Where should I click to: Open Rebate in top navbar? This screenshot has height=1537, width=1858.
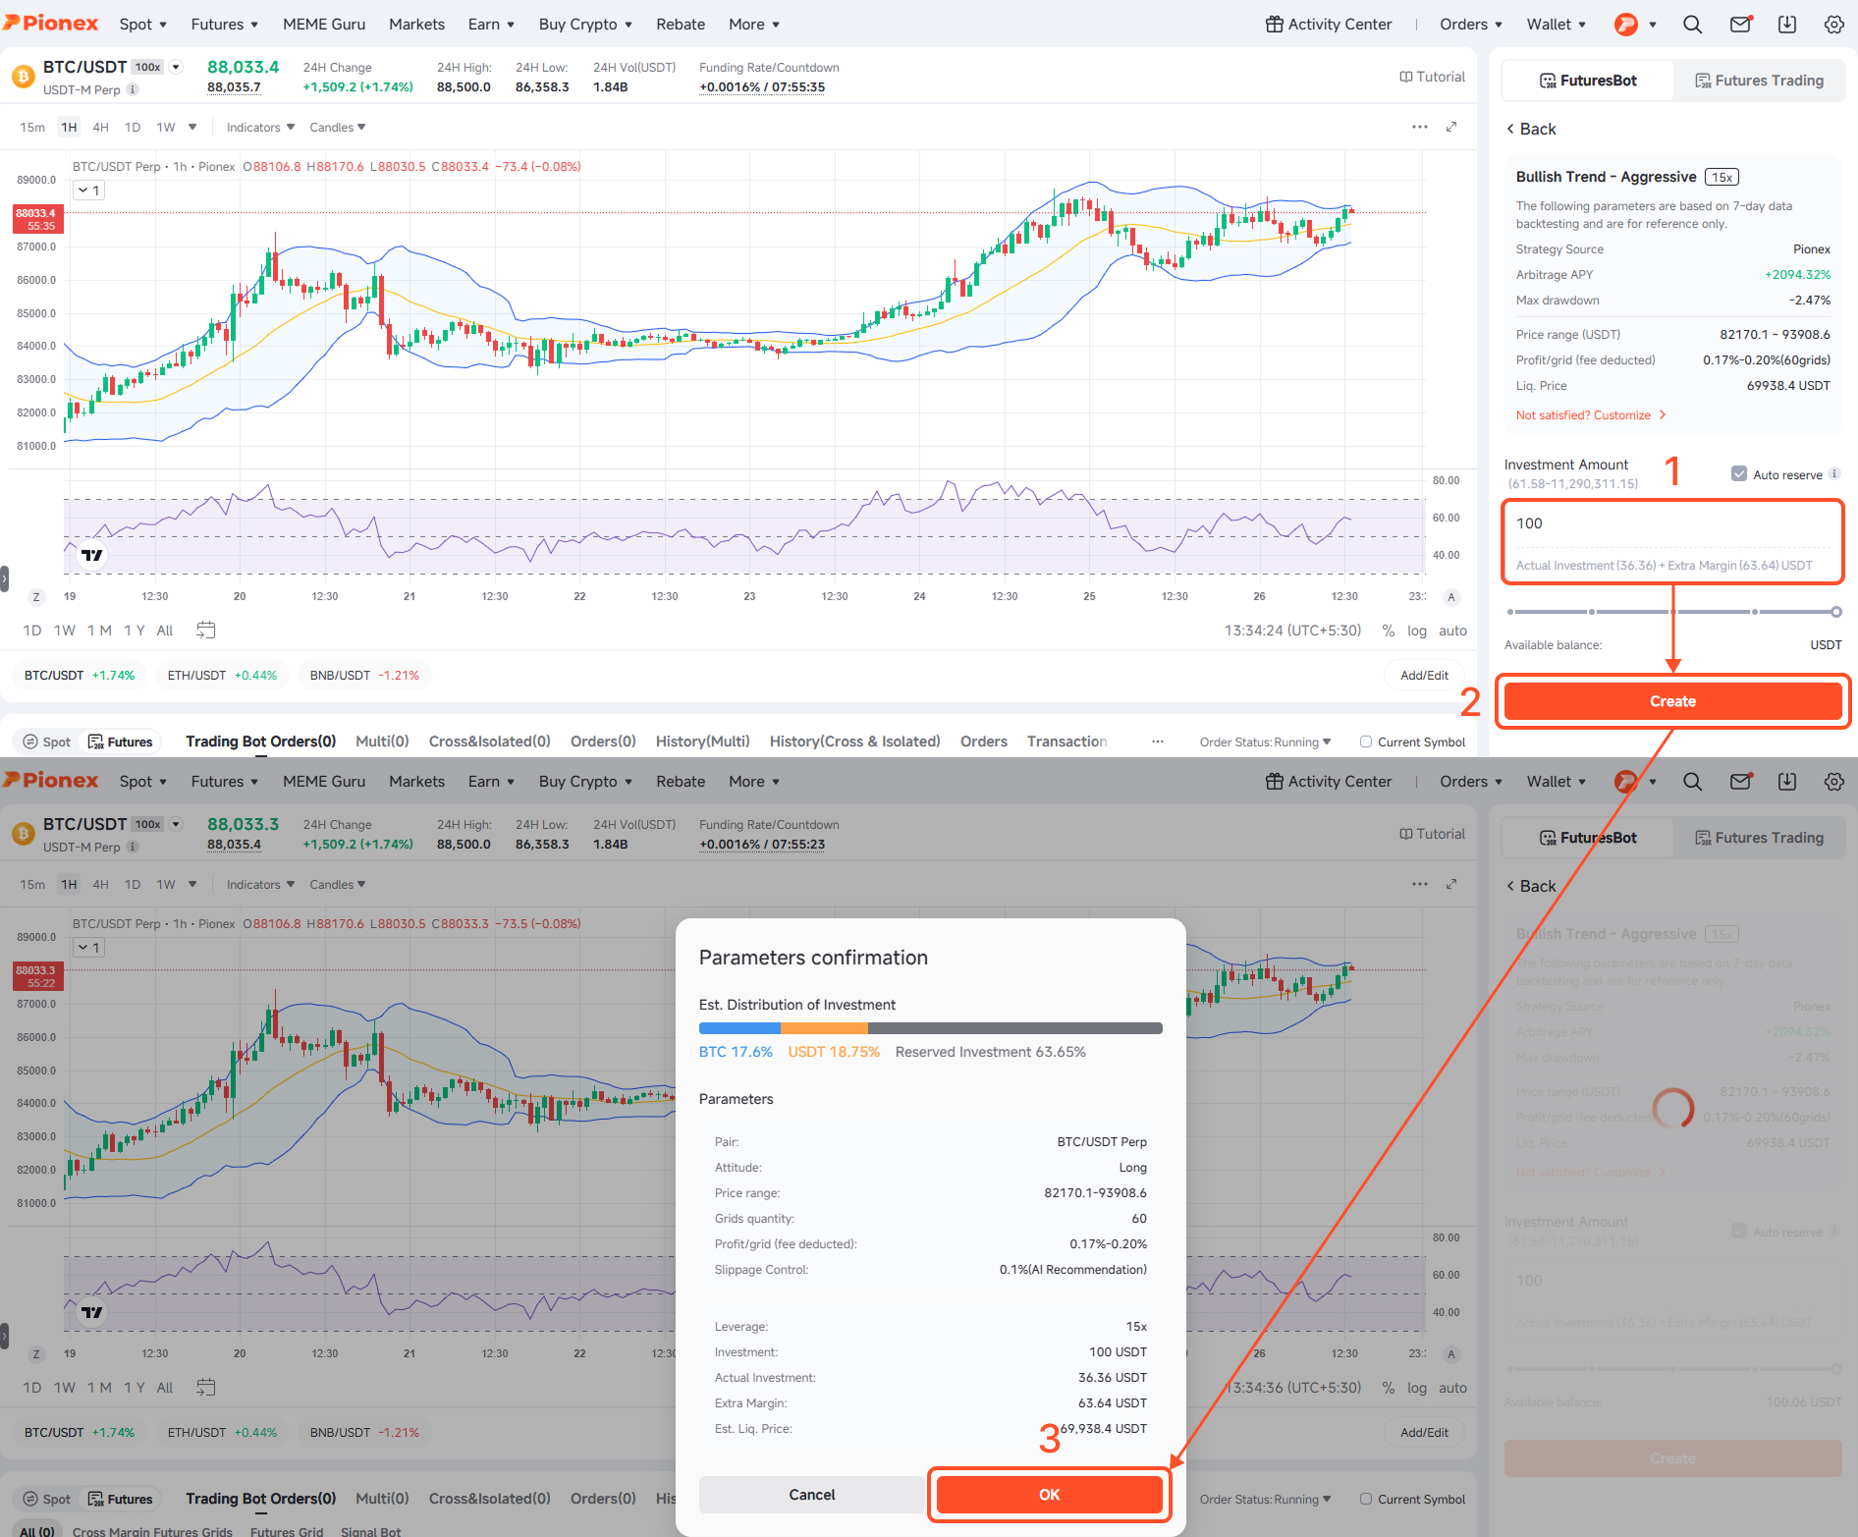click(x=681, y=25)
